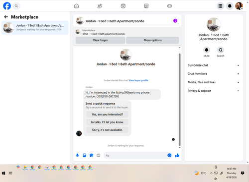Click the View buyer button
This screenshot has height=182, width=249.
(x=100, y=40)
